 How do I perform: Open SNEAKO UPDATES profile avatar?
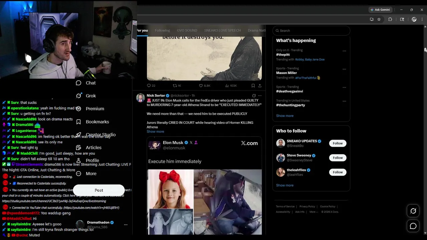281,143
